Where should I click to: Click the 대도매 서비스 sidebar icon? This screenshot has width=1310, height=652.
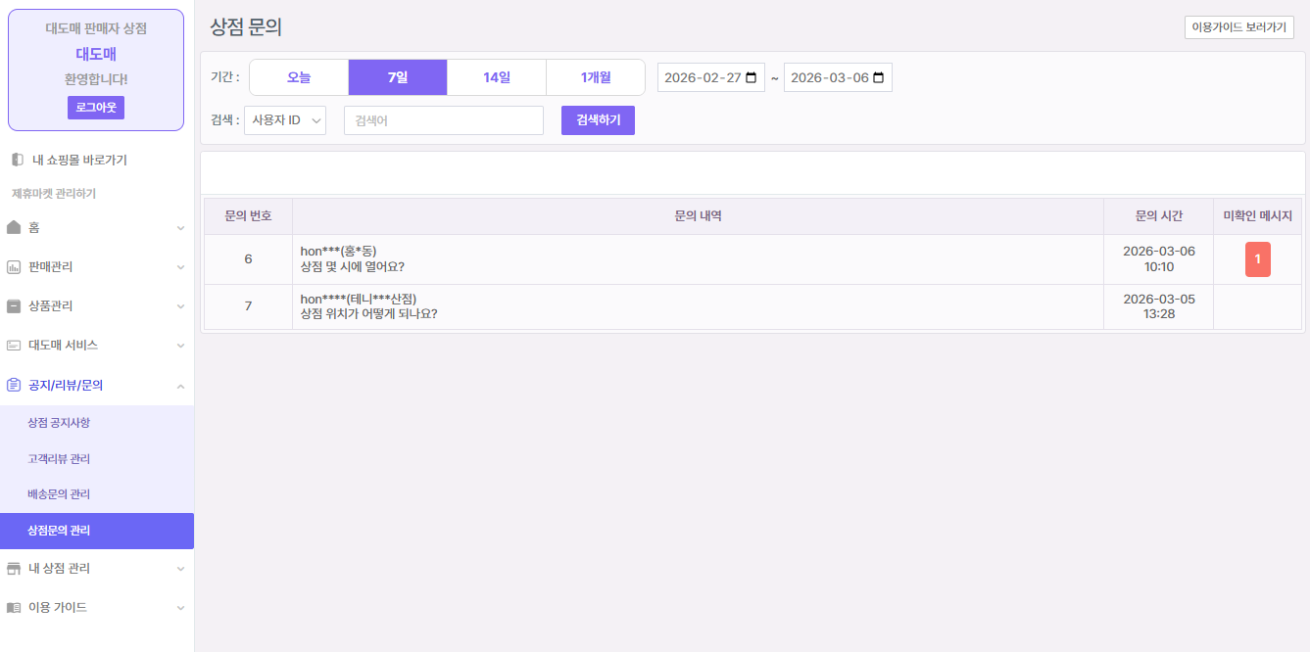point(14,346)
